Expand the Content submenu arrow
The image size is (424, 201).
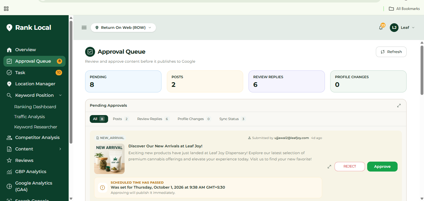click(60, 149)
